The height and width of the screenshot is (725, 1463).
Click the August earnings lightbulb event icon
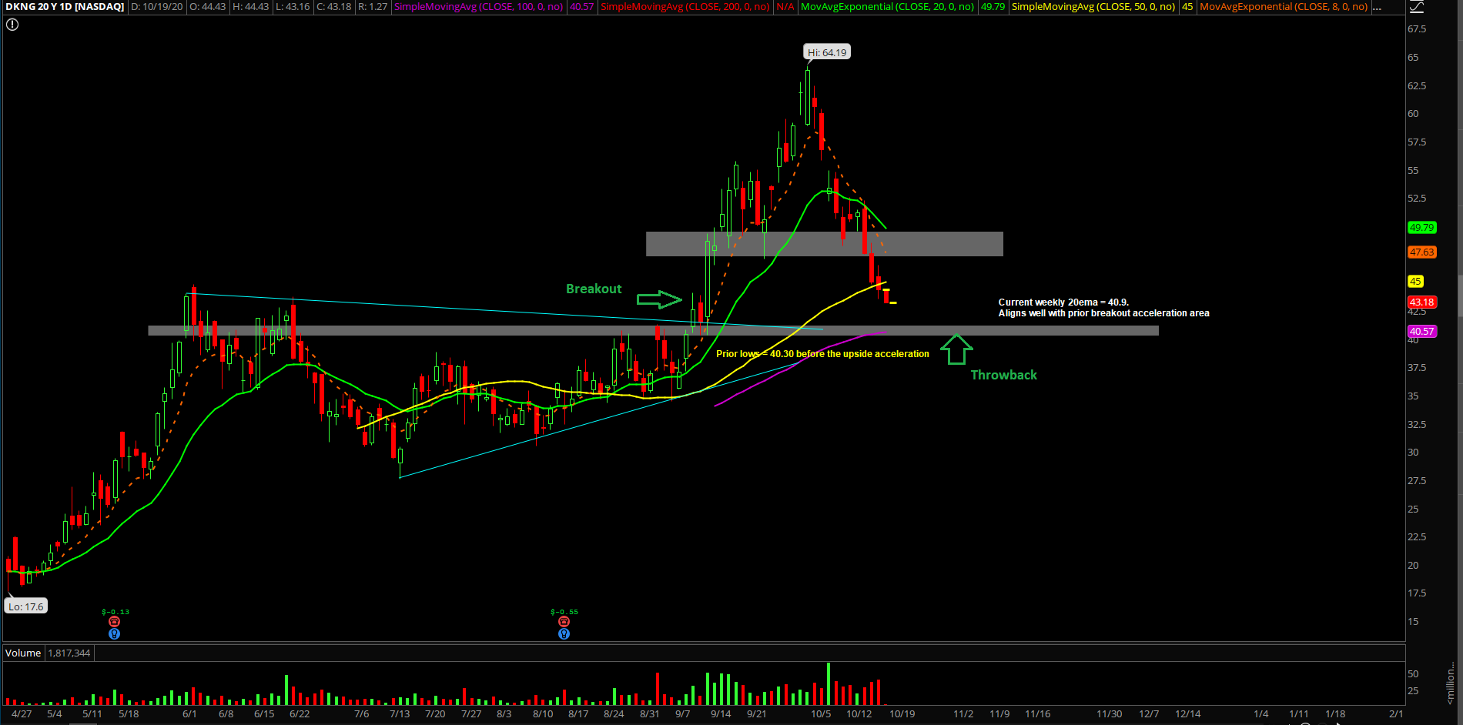click(x=564, y=634)
